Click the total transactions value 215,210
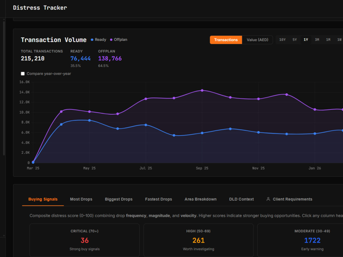 pyautogui.click(x=33, y=58)
